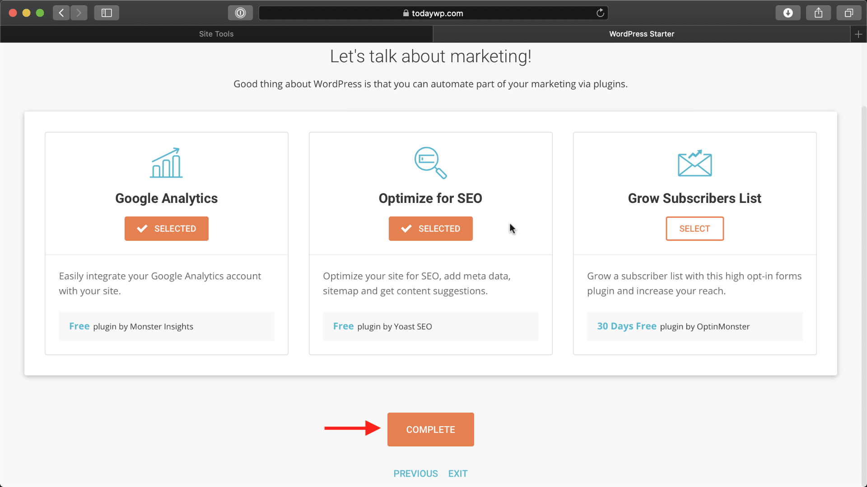Click the subscriber list description text
867x487 pixels.
[x=695, y=284]
